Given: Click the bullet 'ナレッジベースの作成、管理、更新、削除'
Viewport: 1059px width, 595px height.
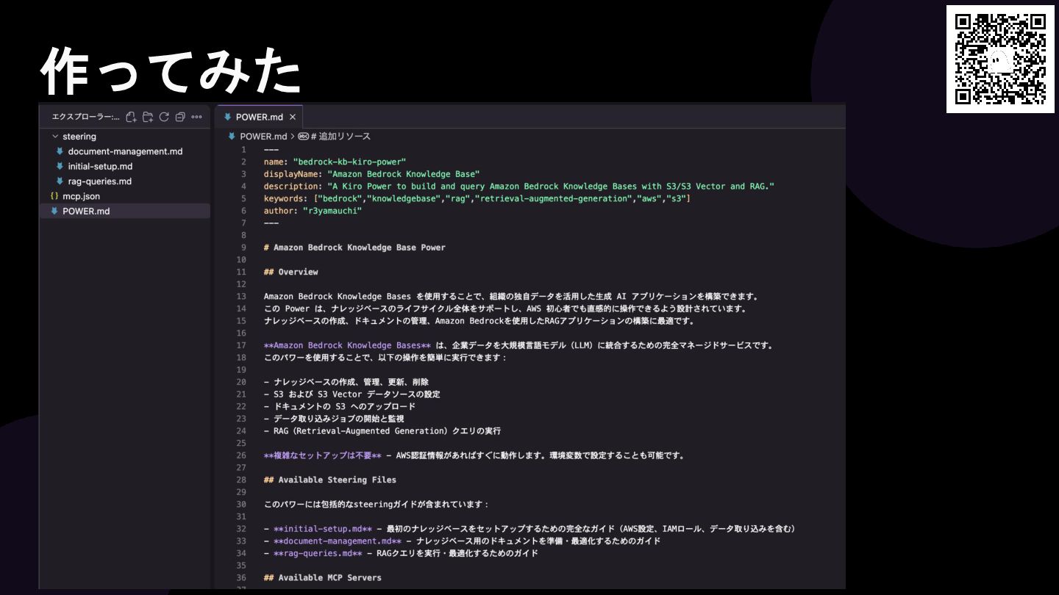Looking at the screenshot, I should (346, 382).
